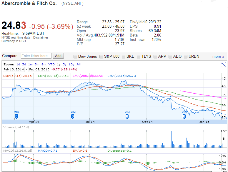The height and width of the screenshot is (172, 228).
Task: Choose the 3m zoom range
Action: point(37,64)
